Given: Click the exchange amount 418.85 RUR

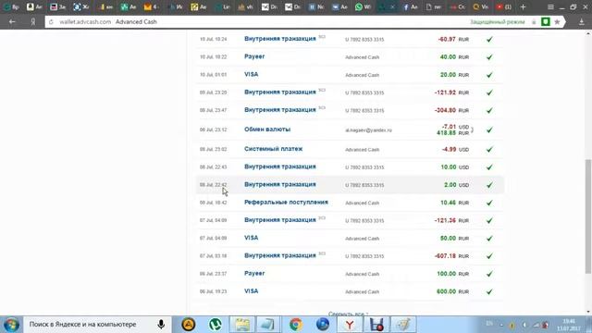Looking at the screenshot, I should pos(452,133).
